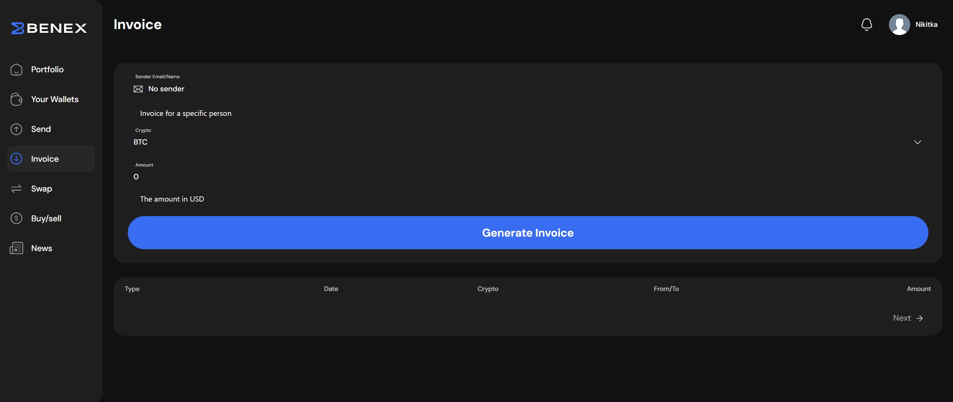Select Invoice label in sidebar

[45, 159]
